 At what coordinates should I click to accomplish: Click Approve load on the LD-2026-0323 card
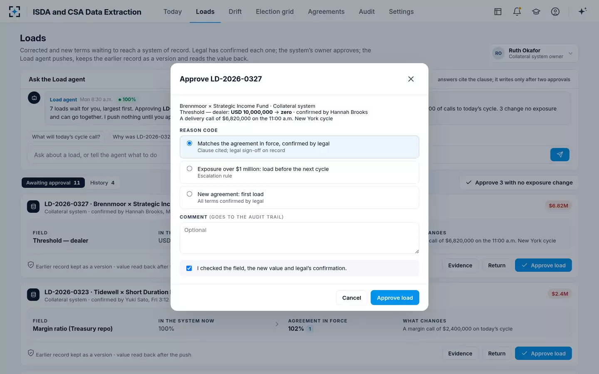(x=543, y=353)
